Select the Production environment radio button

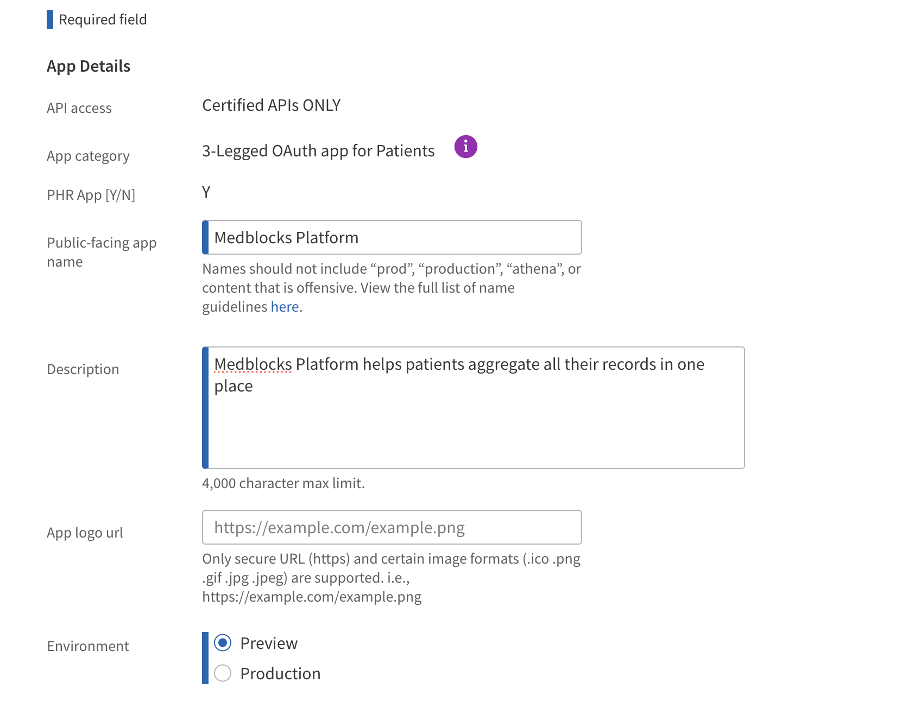pos(223,673)
